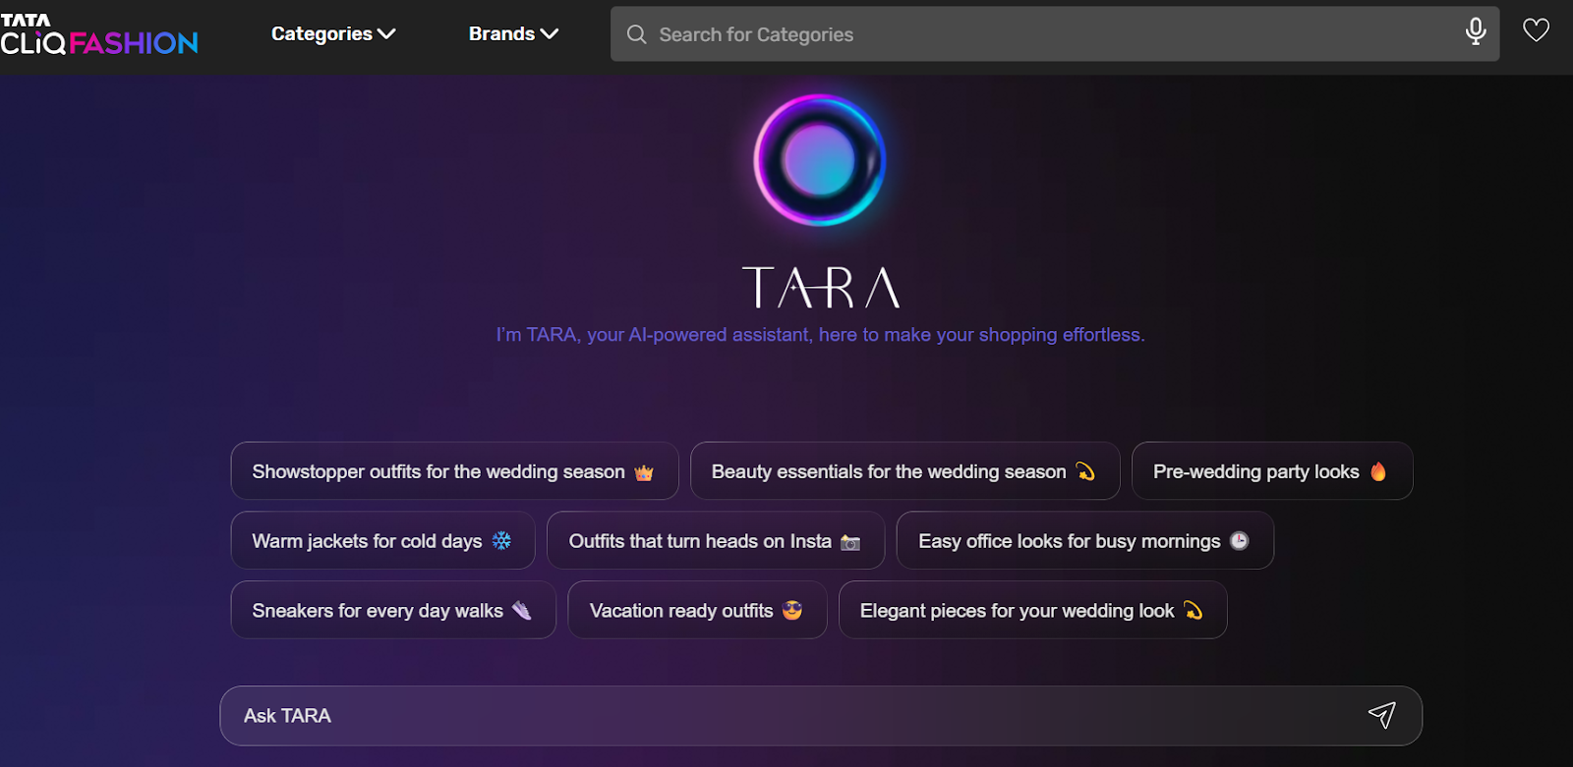The width and height of the screenshot is (1573, 767).
Task: Click the AI-powered assistant tagline text
Action: click(x=820, y=335)
